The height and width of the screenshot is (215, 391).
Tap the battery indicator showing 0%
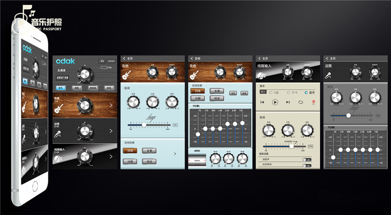point(104,67)
